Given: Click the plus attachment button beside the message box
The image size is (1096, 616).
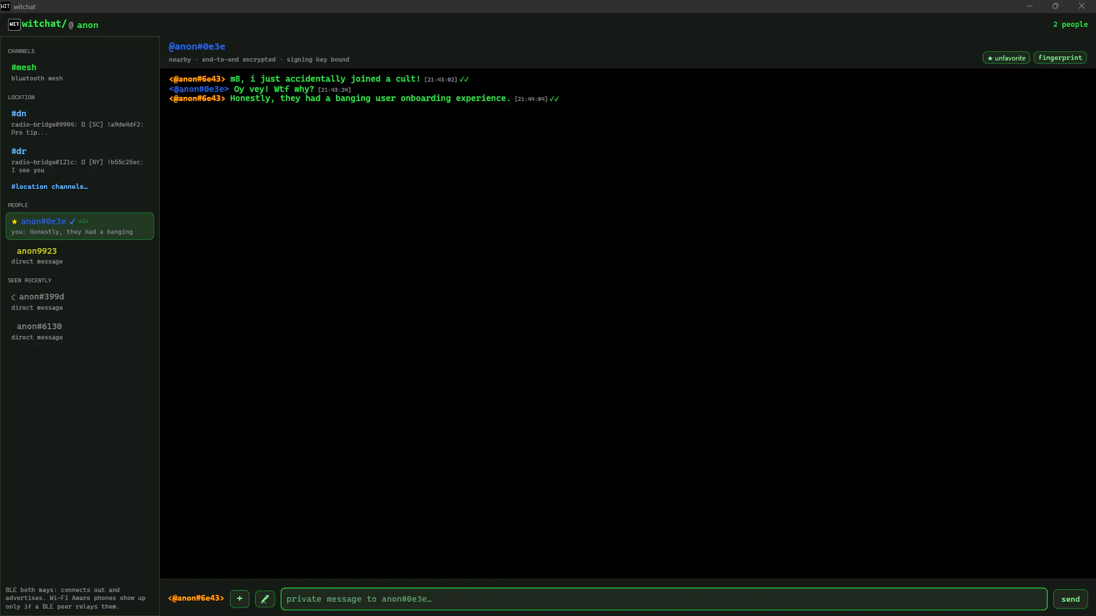Looking at the screenshot, I should tap(240, 599).
